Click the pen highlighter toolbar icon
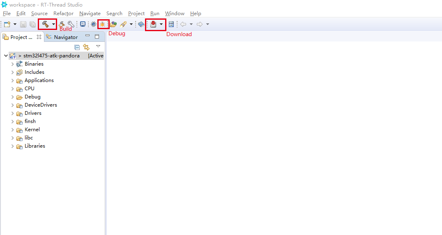Viewport: 442px width, 235px height. (123, 24)
